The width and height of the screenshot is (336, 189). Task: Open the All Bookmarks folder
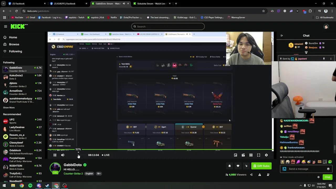click(325, 18)
